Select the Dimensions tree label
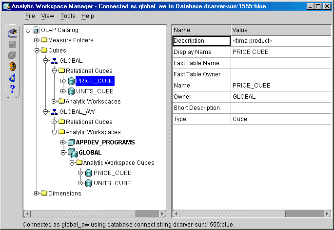This screenshot has width=334, height=230. [65, 193]
